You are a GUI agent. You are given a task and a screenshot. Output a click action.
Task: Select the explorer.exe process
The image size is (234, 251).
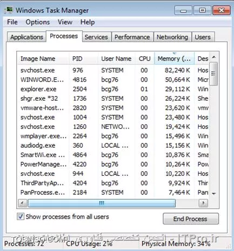(113, 89)
